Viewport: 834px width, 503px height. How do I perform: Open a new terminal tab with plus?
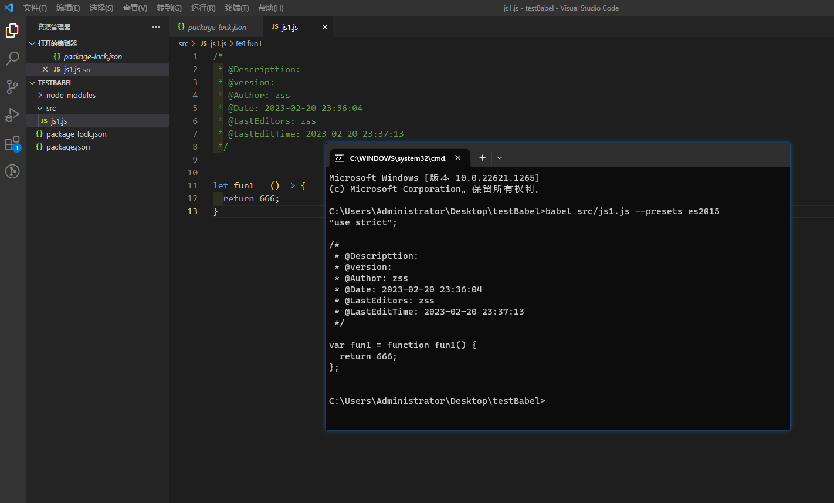tap(482, 158)
